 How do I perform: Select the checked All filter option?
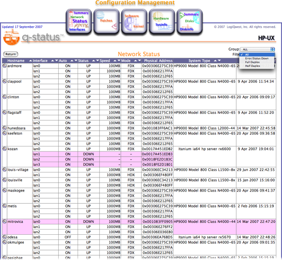click(257, 54)
